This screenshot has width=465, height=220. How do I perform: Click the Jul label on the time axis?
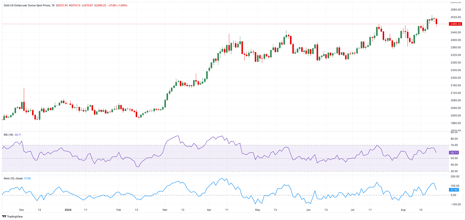point(353,209)
